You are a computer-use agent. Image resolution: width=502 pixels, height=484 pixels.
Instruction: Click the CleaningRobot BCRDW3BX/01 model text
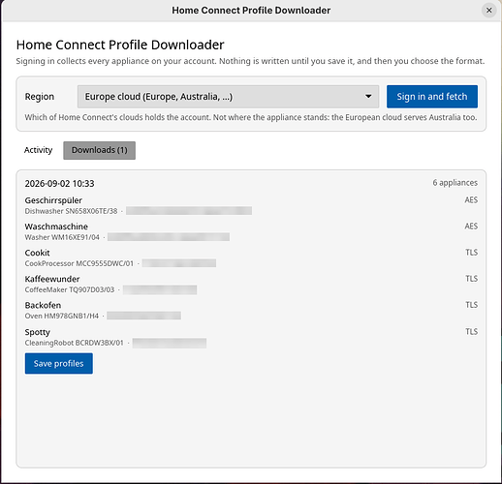click(75, 343)
